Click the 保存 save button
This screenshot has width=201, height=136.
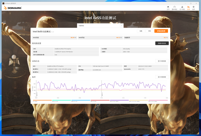(x=150, y=31)
